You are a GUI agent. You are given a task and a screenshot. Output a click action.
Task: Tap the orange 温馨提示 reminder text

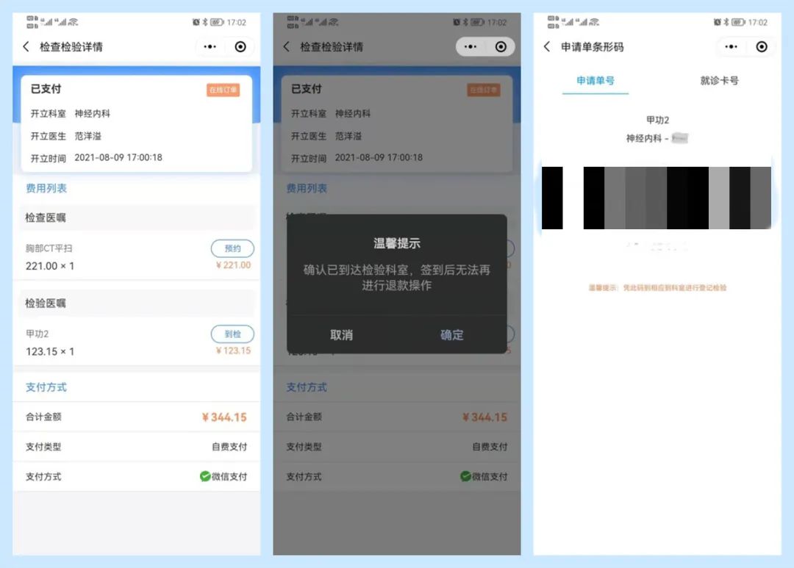pyautogui.click(x=657, y=287)
